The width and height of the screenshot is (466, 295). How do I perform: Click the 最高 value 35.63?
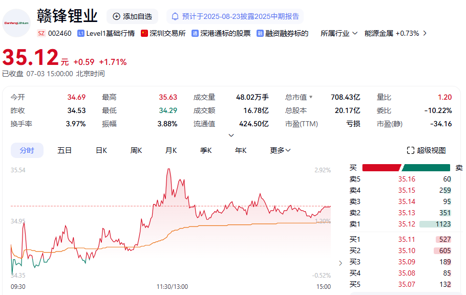point(168,97)
